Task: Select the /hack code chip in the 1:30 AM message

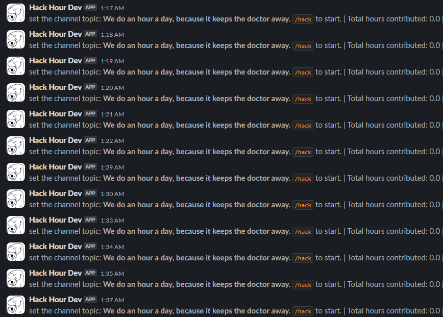Action: click(303, 205)
